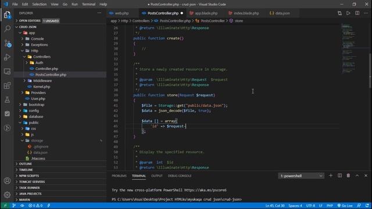Click the Explorer more actions ellipsis
The height and width of the screenshot is (209, 372).
click(99, 13)
